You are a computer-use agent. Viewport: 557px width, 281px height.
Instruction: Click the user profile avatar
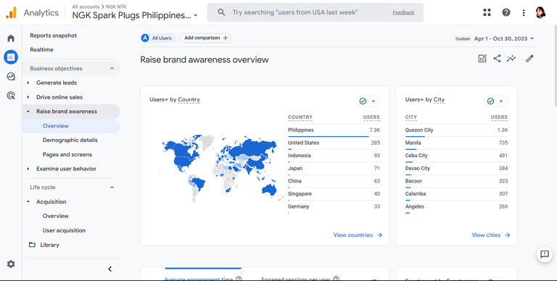540,12
